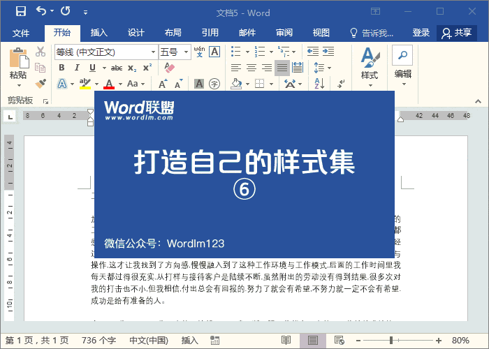Open borders button
Viewport: 489px width, 349px height.
coord(259,84)
